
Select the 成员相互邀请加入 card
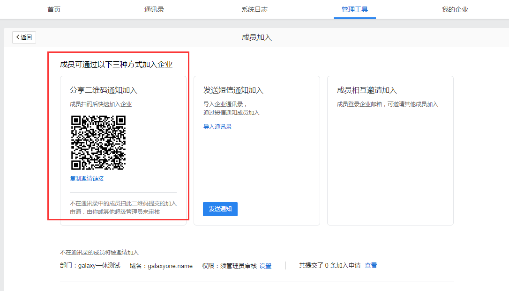pyautogui.click(x=390, y=151)
